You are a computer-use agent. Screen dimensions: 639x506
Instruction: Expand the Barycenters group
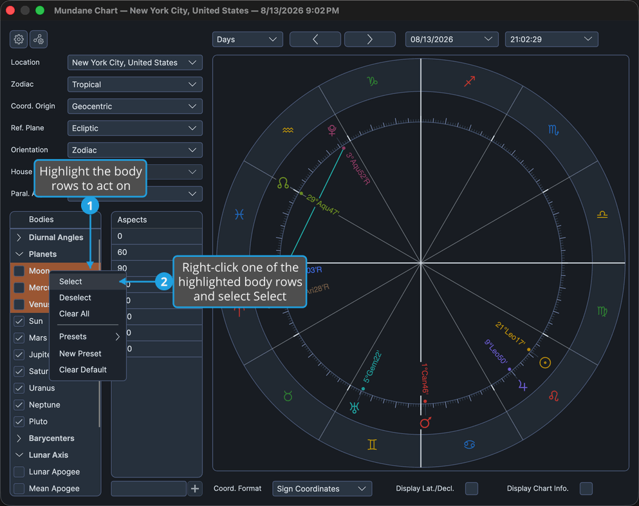[19, 438]
